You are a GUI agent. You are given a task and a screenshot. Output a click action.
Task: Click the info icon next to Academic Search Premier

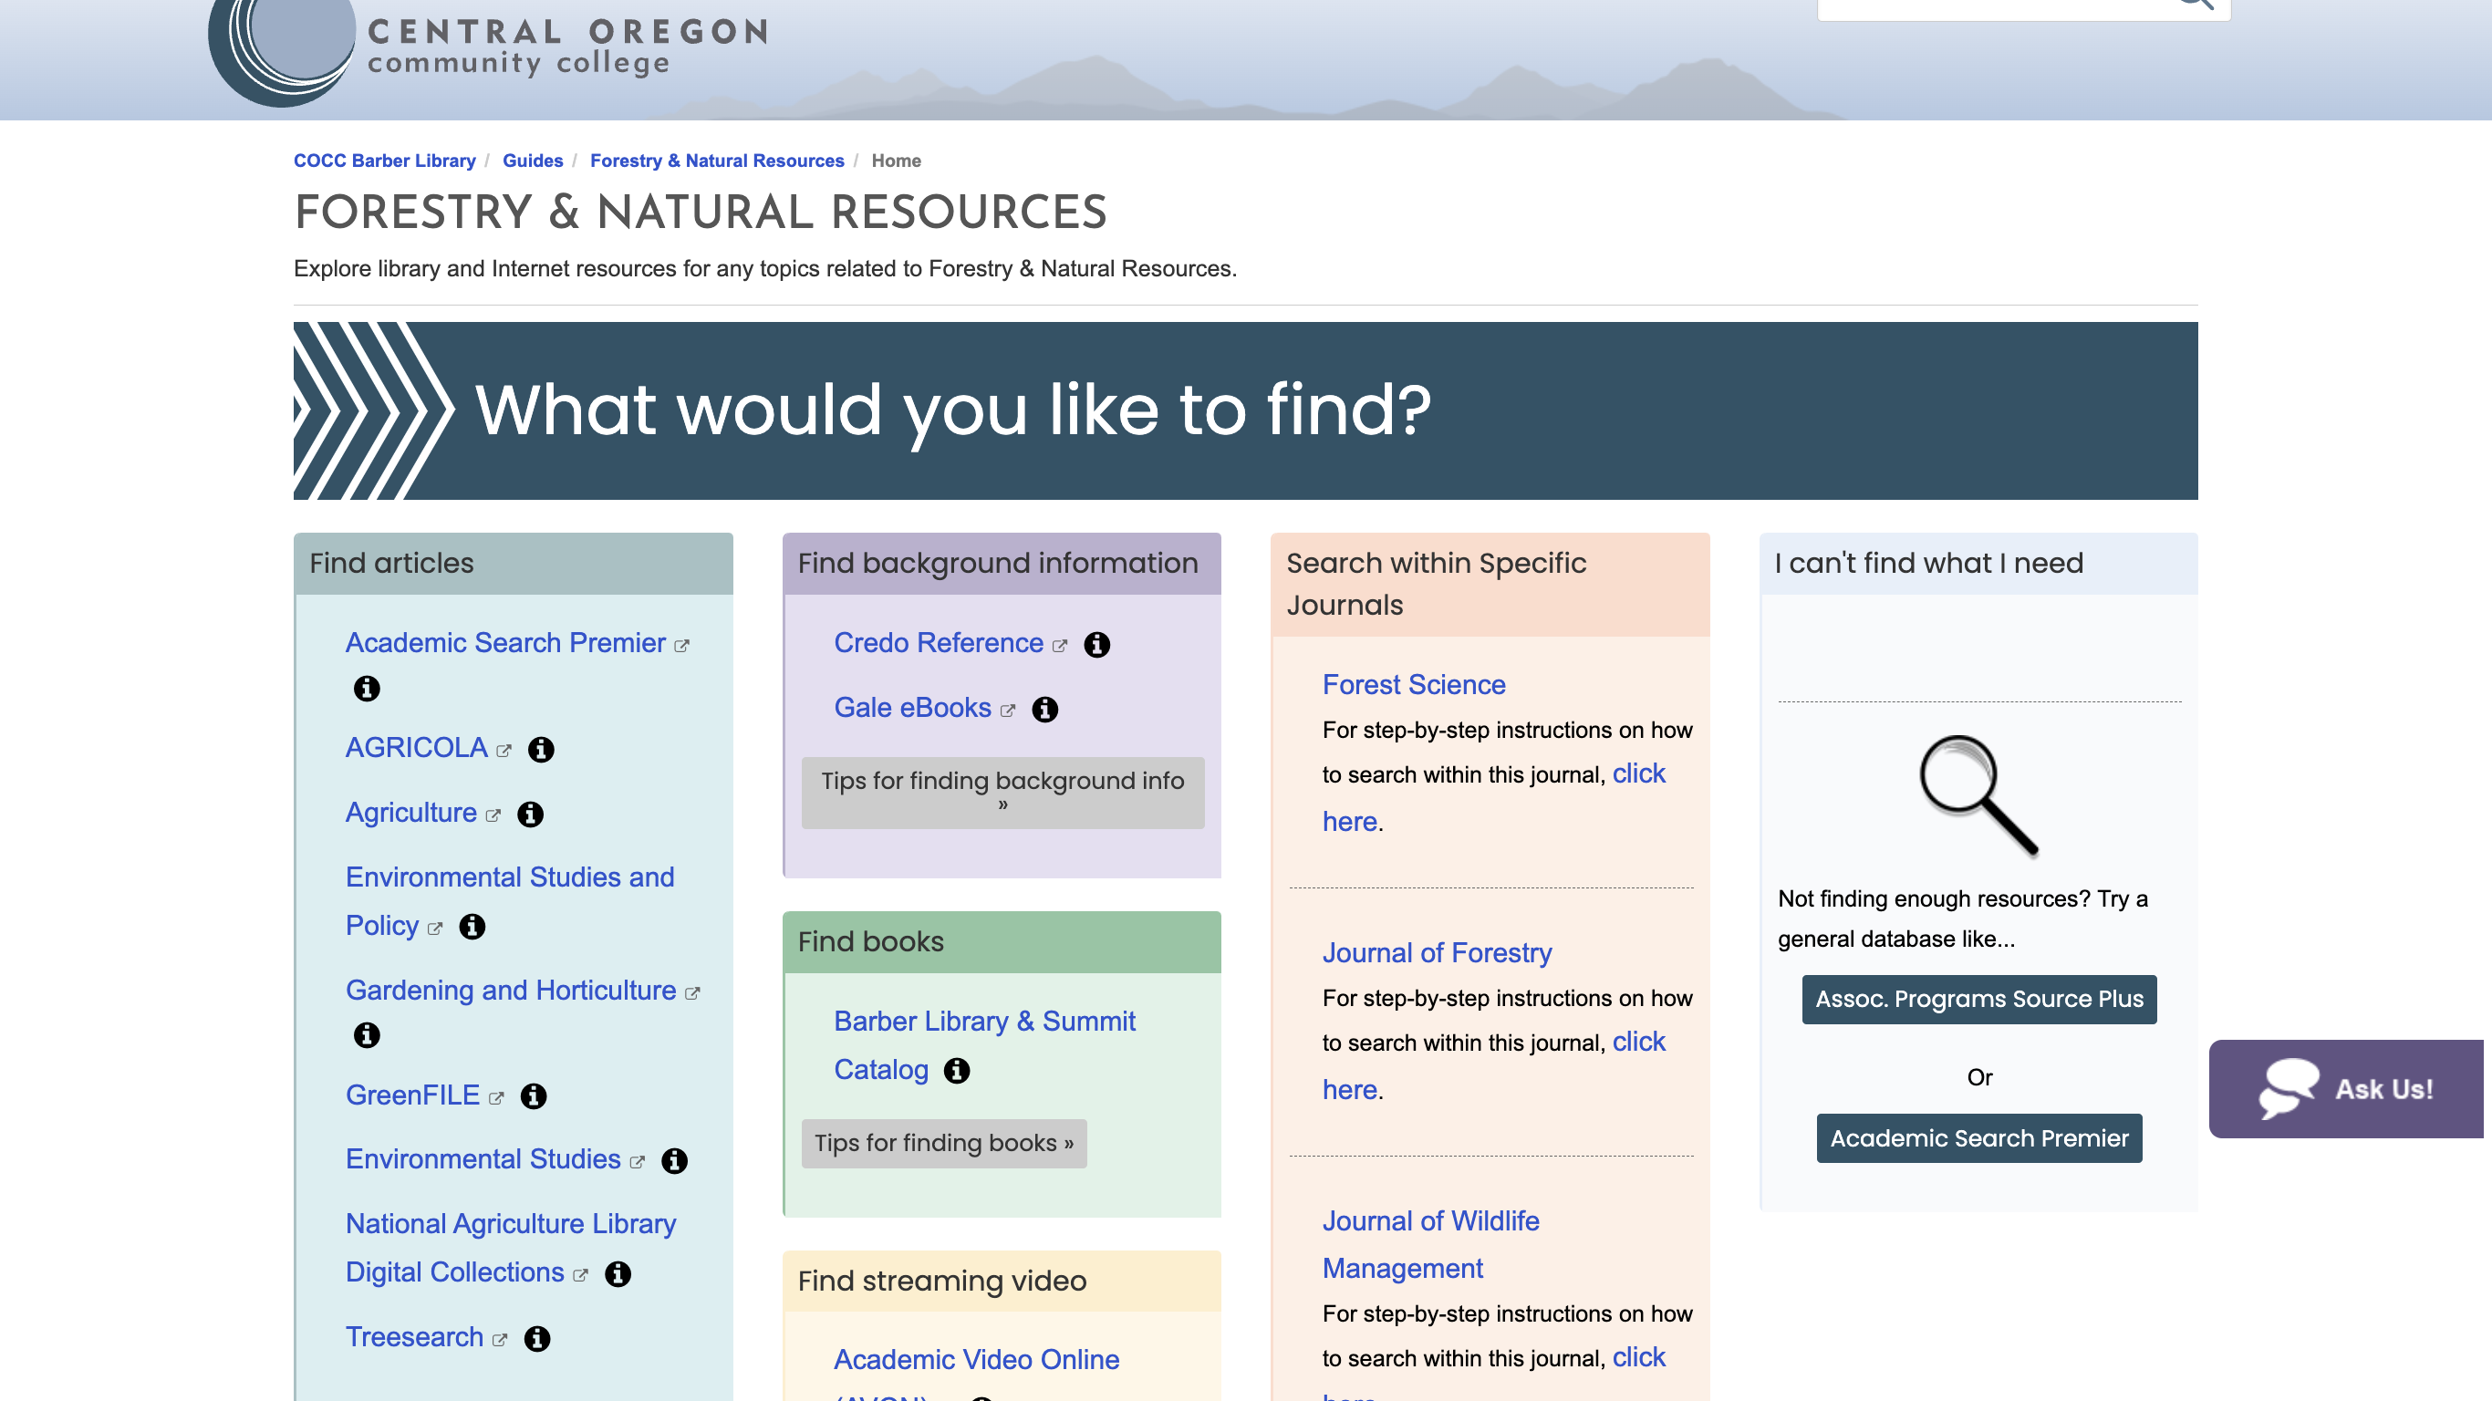(x=367, y=688)
